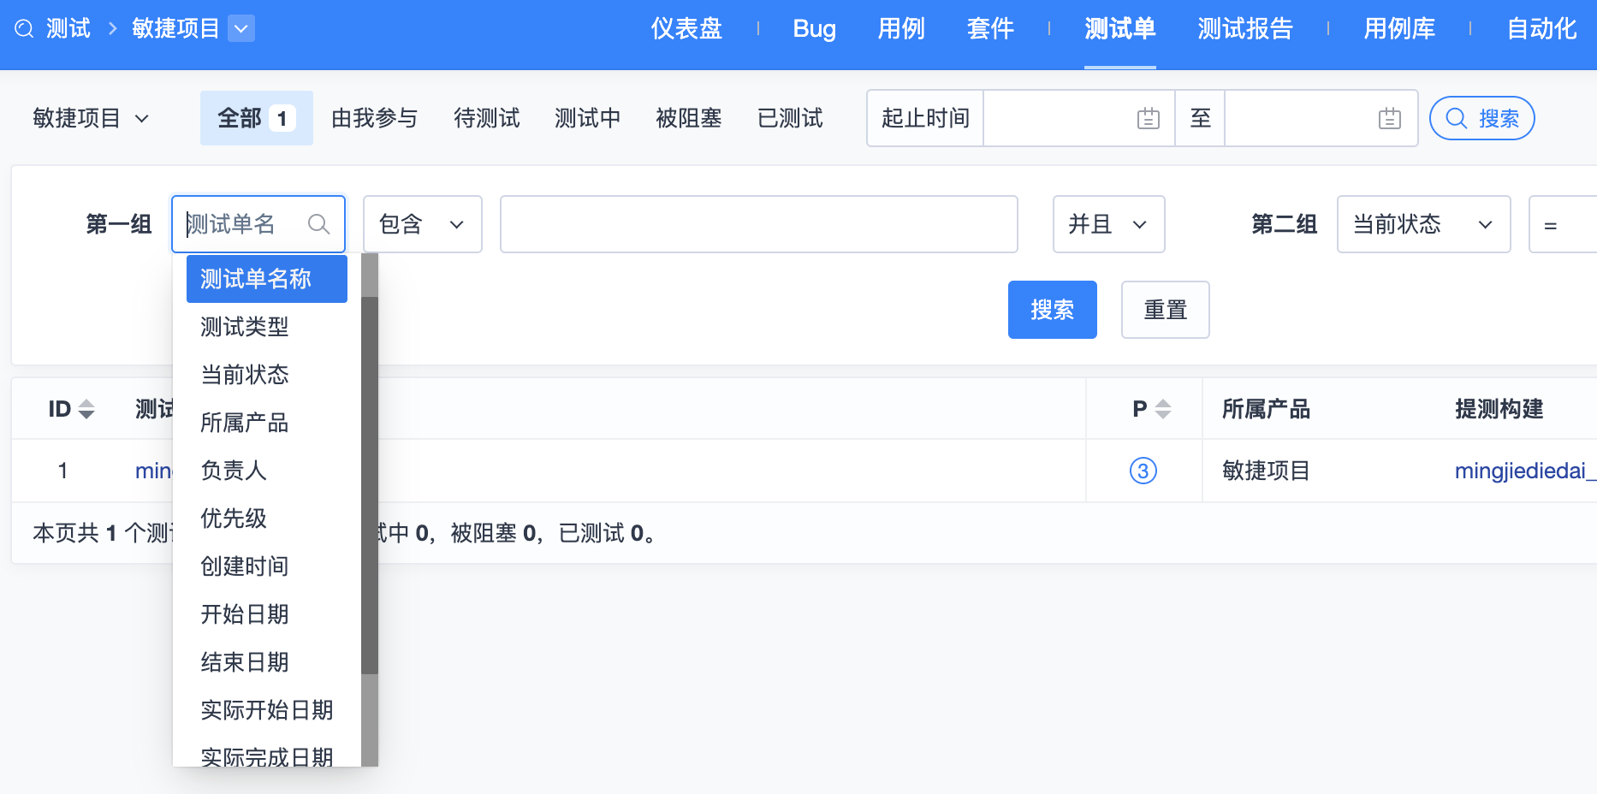1597x794 pixels.
Task: Open the = operator dropdown
Action: pyautogui.click(x=1563, y=224)
